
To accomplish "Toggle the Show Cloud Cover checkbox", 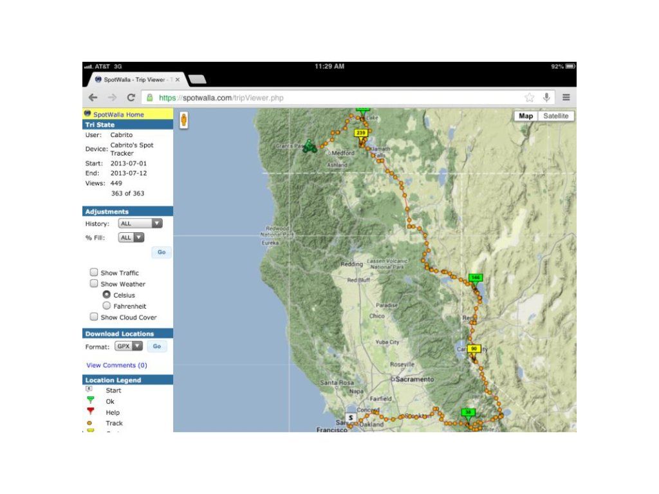I will pos(94,317).
